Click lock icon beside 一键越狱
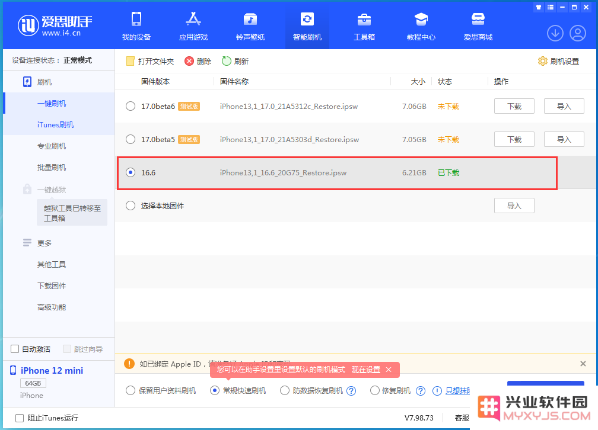This screenshot has width=598, height=430. 27,189
